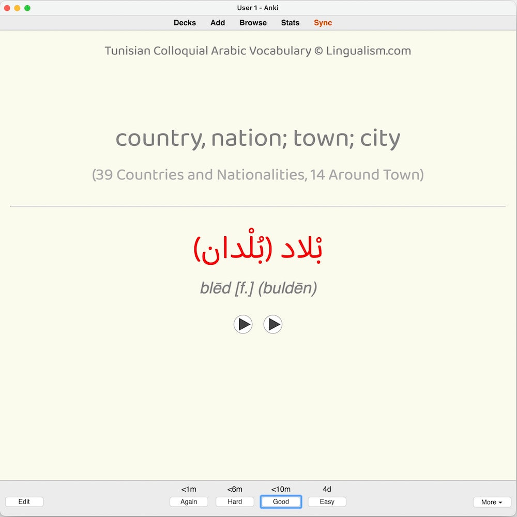Click the User 1 Anki title bar

(x=258, y=8)
